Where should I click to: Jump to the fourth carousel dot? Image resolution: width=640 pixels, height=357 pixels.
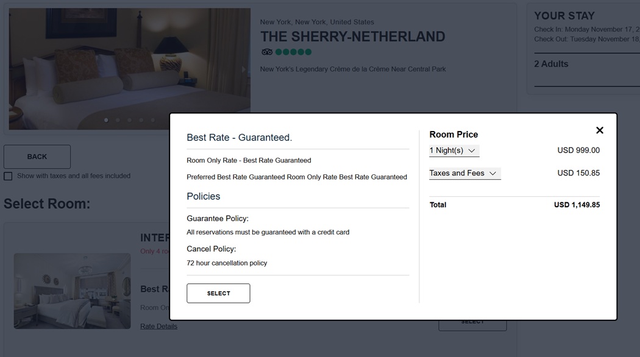[x=141, y=120]
